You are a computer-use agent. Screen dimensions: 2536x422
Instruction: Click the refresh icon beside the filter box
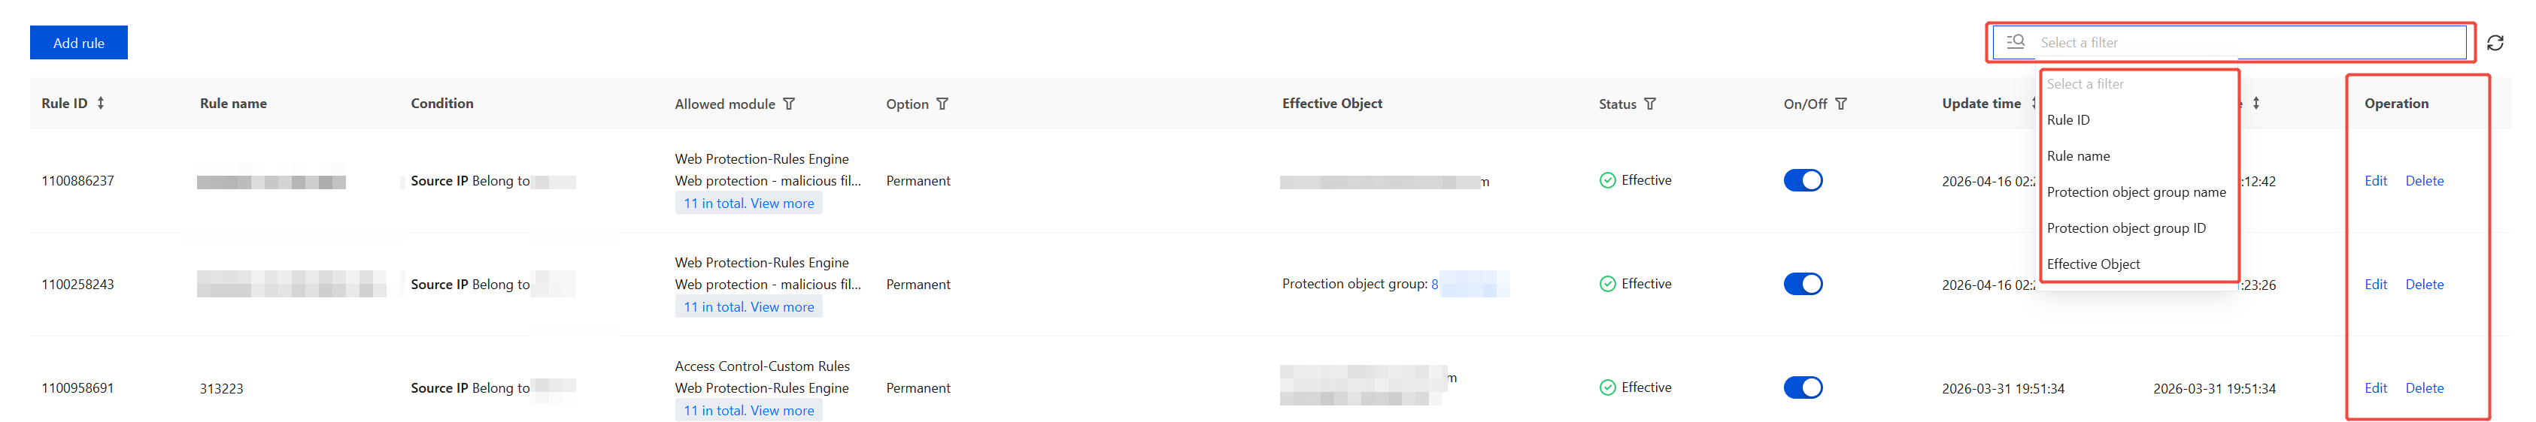(2495, 44)
